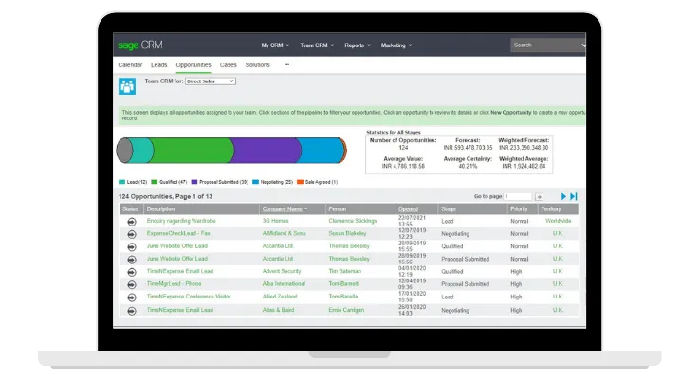Image resolution: width=699 pixels, height=379 pixels.
Task: Open the Marketing menu
Action: coord(396,45)
